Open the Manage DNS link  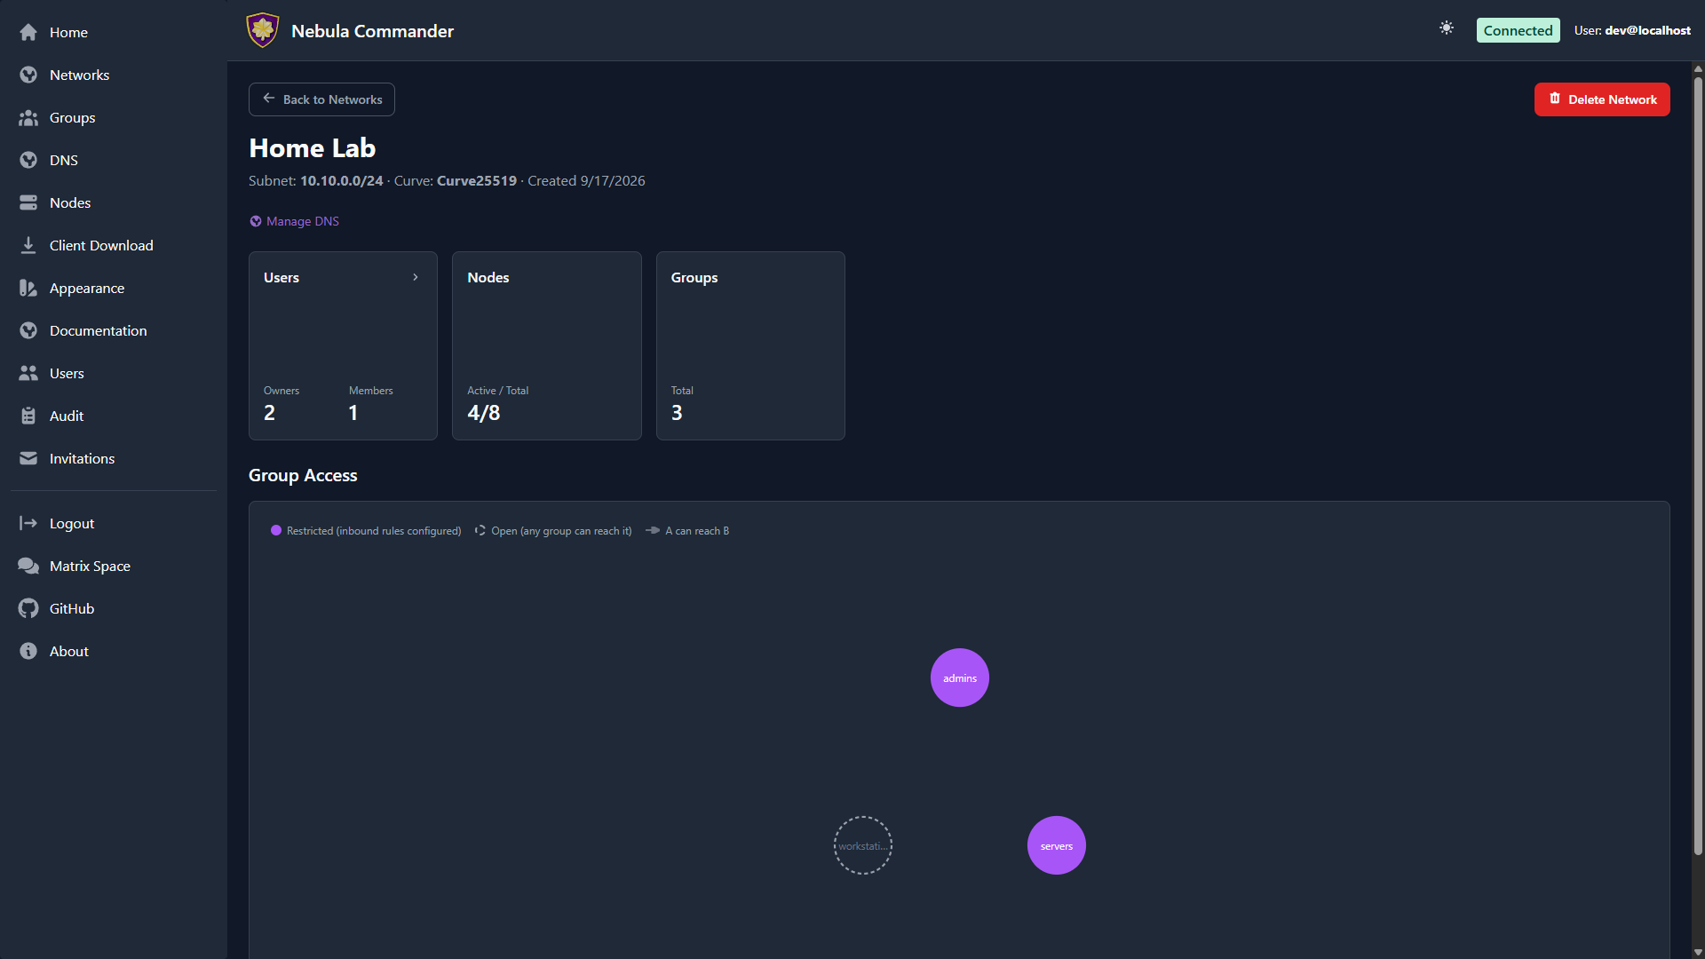294,221
